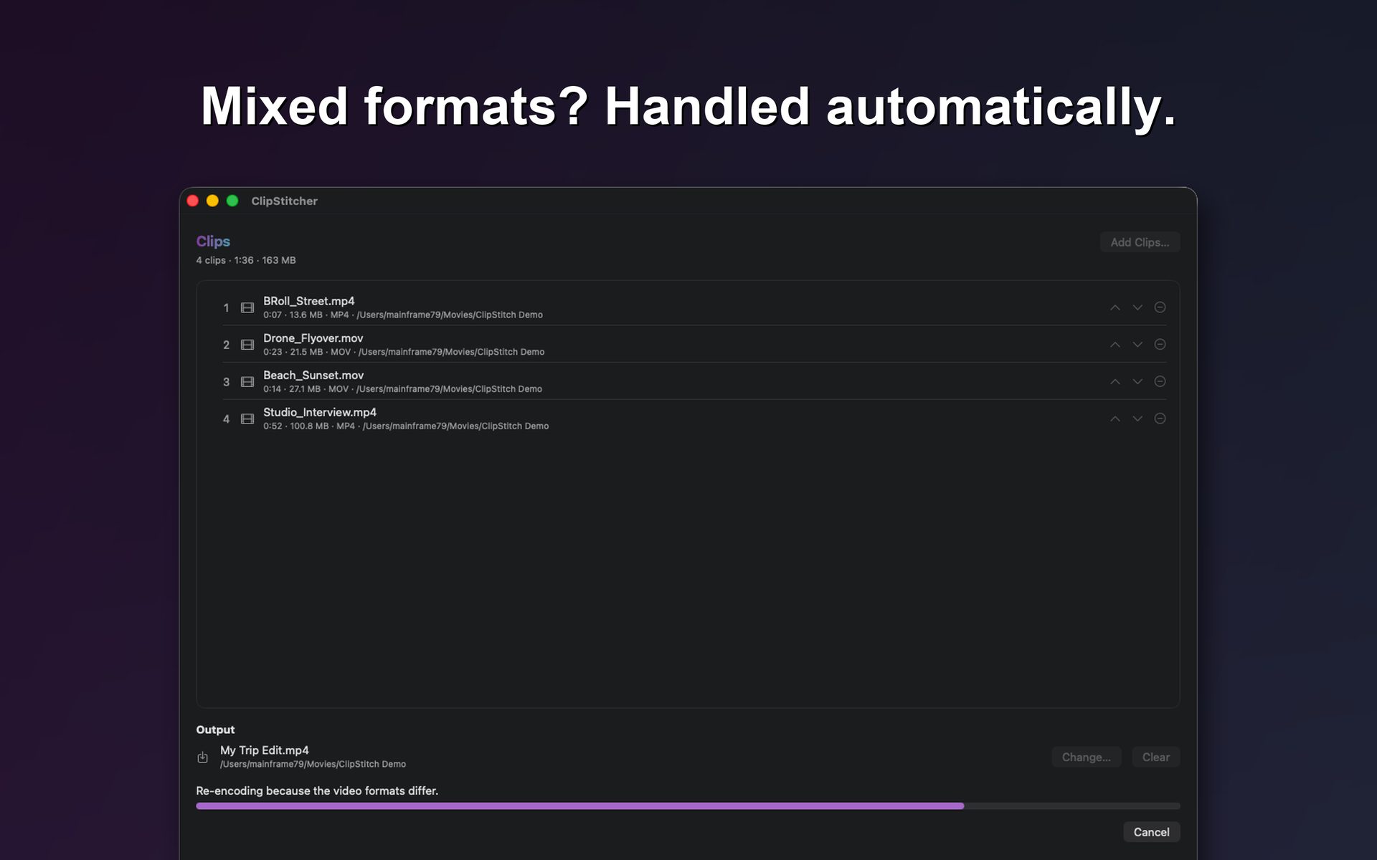This screenshot has height=860, width=1377.
Task: Select the Beach_Sunset.mov file name
Action: (x=313, y=376)
